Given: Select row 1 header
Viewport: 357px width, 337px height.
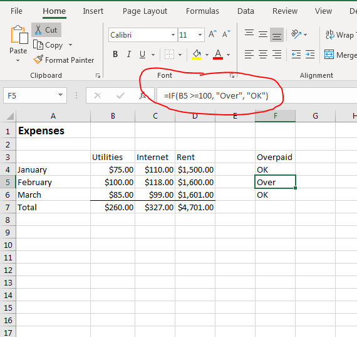Looking at the screenshot, I should (x=8, y=131).
